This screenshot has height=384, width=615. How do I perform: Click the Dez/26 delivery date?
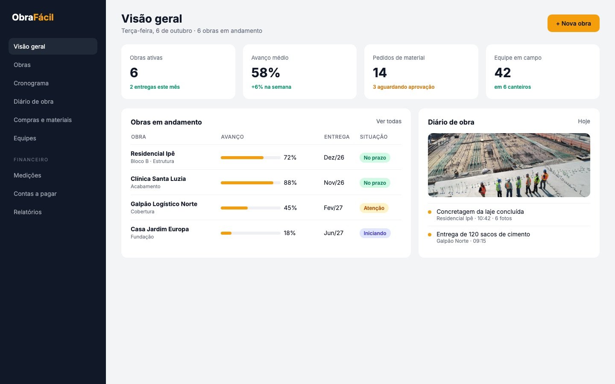click(x=334, y=157)
